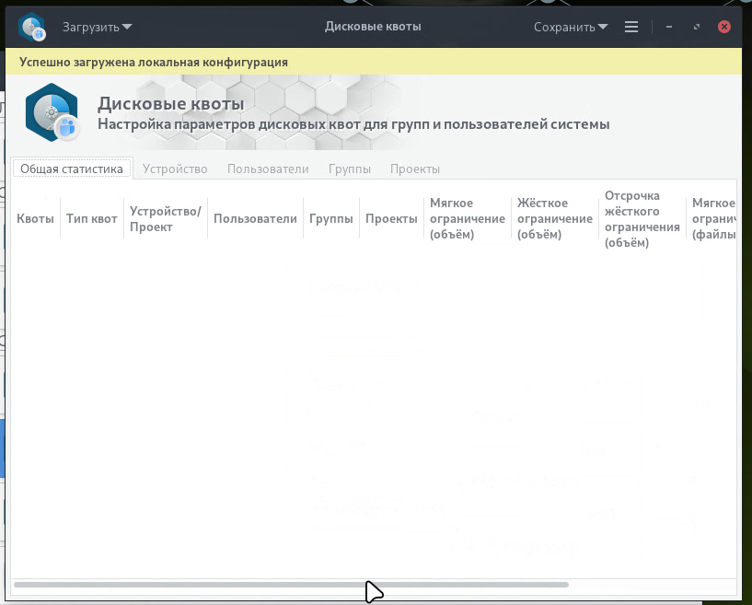Select the Группы tab
752x605 pixels.
click(349, 169)
